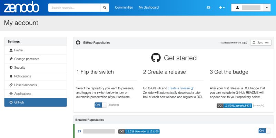Viewport: 276px width, 138px height.
Task: Click the external-link icon after create a release
Action: [192, 88]
